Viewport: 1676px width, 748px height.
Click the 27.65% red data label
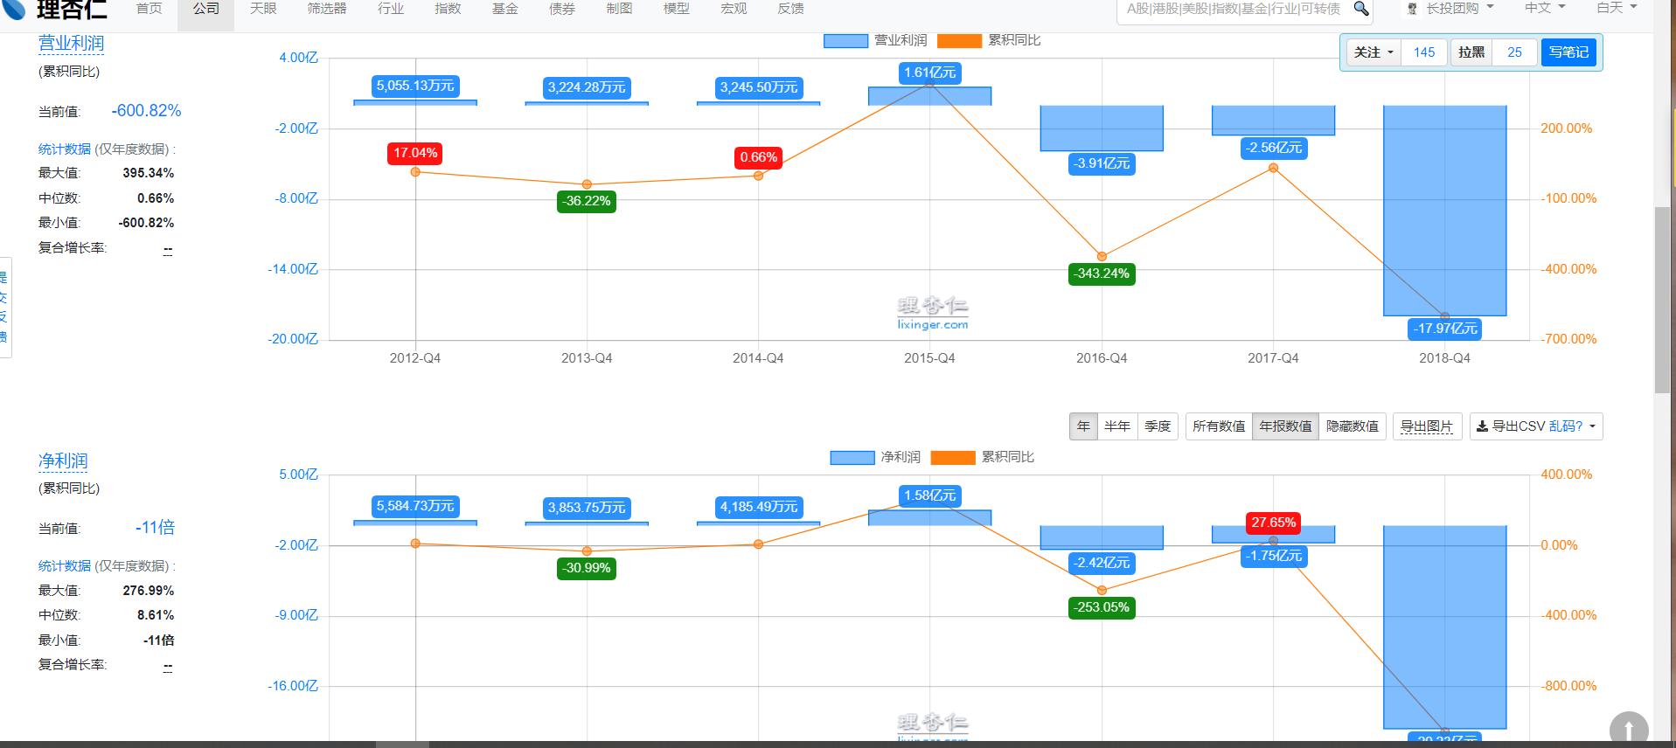point(1273,523)
